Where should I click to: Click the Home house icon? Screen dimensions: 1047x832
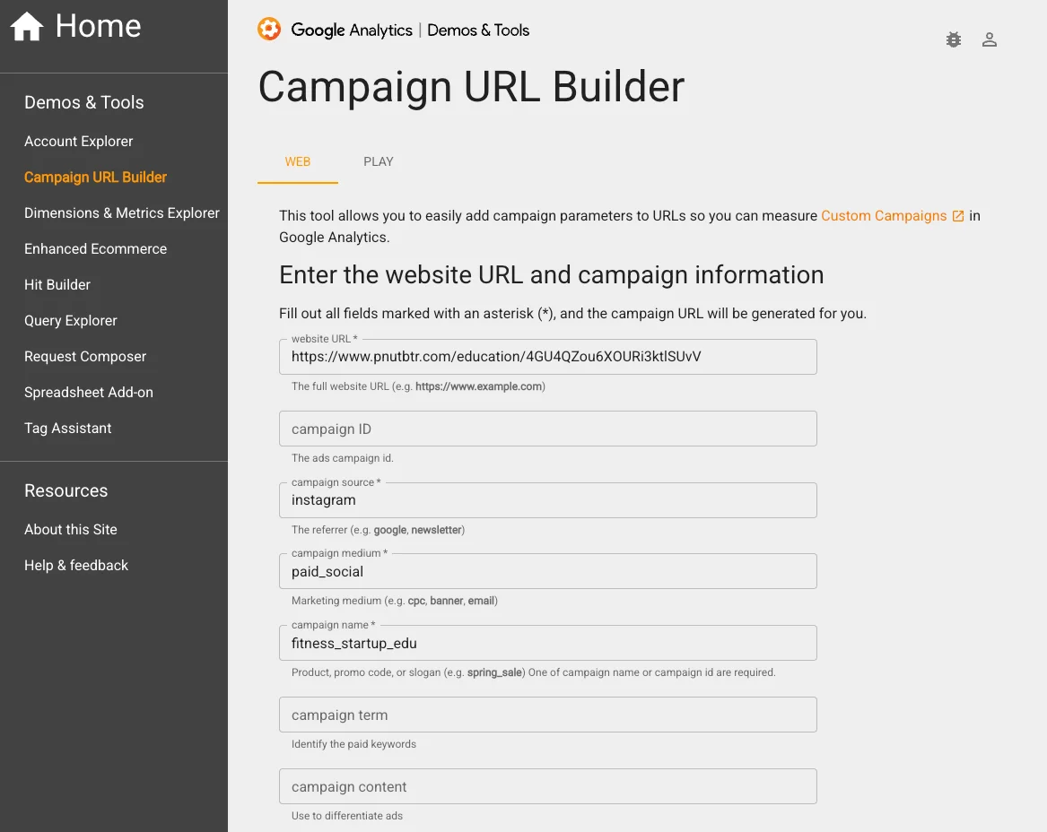coord(27,27)
